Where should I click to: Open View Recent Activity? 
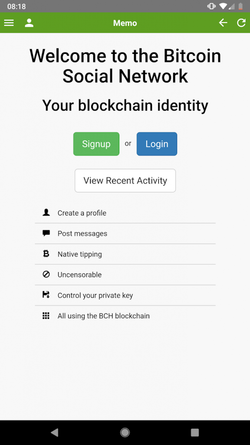[125, 180]
